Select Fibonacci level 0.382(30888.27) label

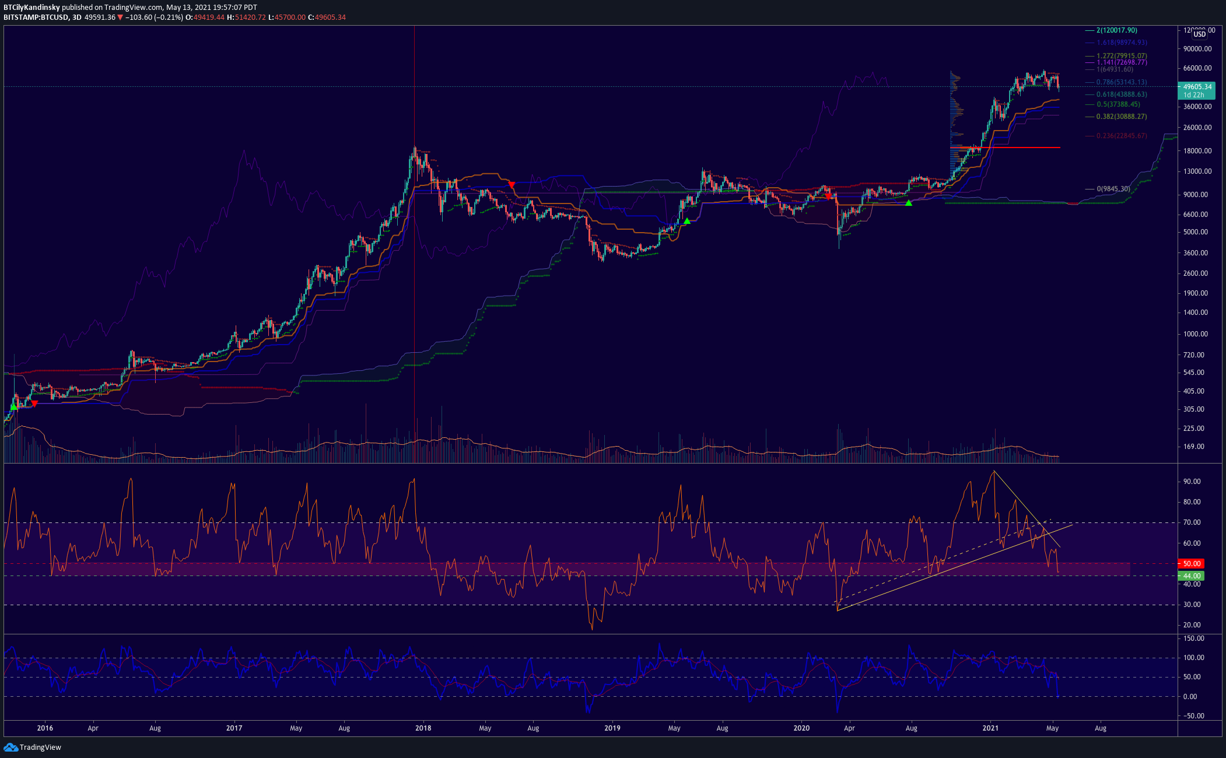1122,117
